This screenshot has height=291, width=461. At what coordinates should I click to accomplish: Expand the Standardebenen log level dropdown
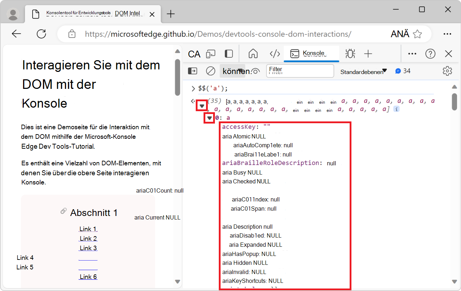click(x=363, y=71)
